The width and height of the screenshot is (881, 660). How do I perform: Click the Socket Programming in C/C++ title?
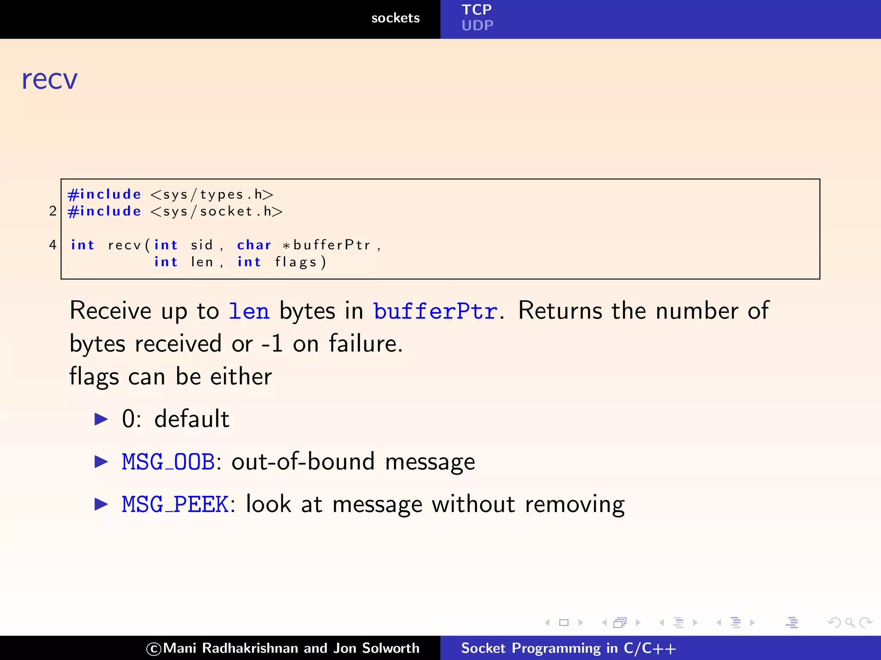(x=568, y=648)
